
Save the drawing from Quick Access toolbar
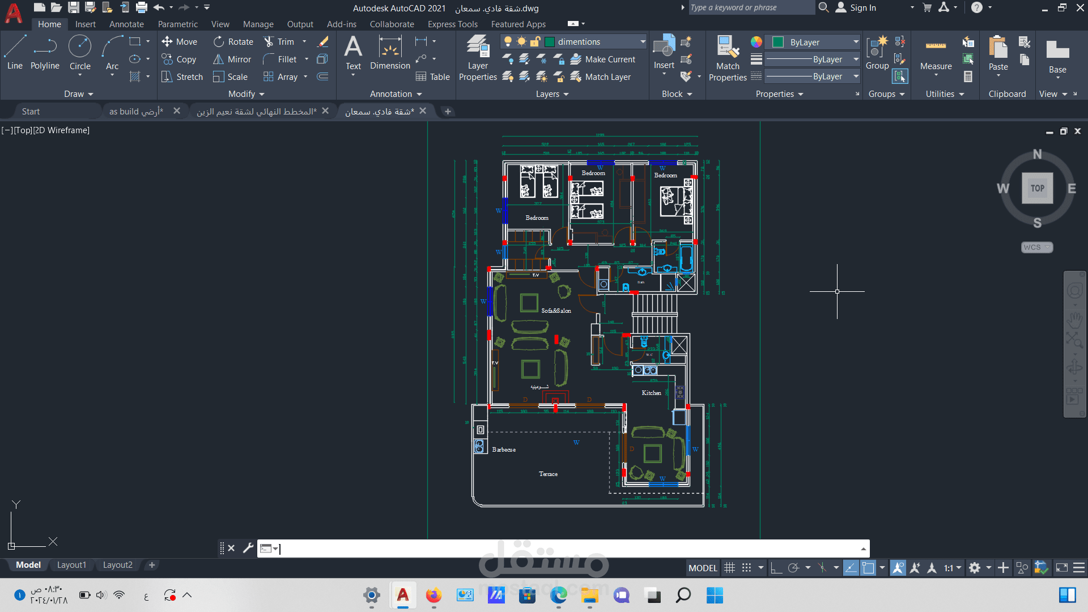coord(74,7)
